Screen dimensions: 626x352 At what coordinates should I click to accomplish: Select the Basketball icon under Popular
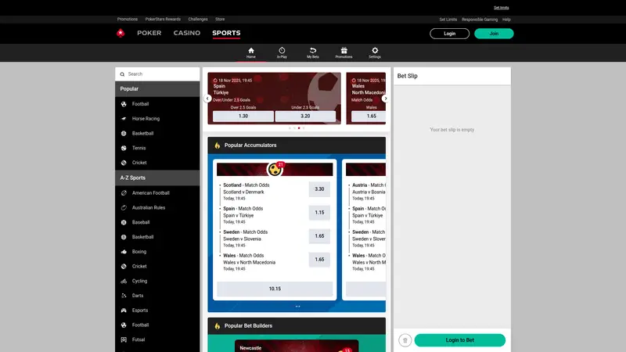click(x=124, y=133)
